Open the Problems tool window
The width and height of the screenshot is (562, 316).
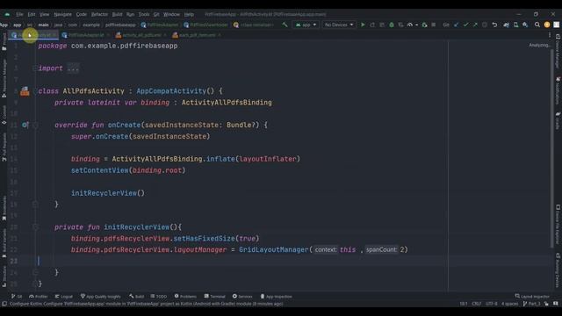pyautogui.click(x=185, y=297)
